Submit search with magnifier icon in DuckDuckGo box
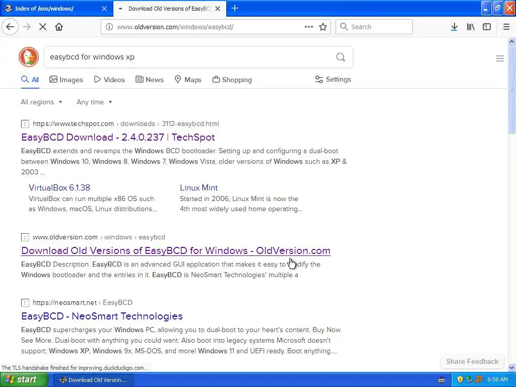Screen dimensions: 516x387 click(x=341, y=57)
